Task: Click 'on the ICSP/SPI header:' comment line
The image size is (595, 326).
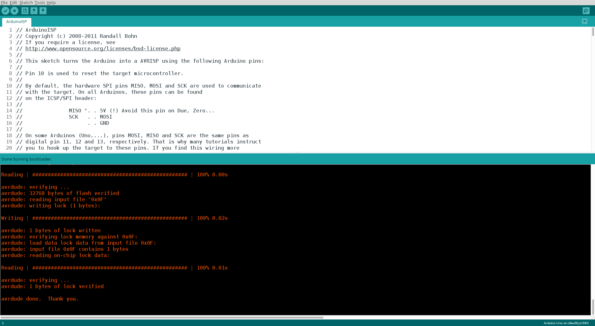Action: pos(56,98)
